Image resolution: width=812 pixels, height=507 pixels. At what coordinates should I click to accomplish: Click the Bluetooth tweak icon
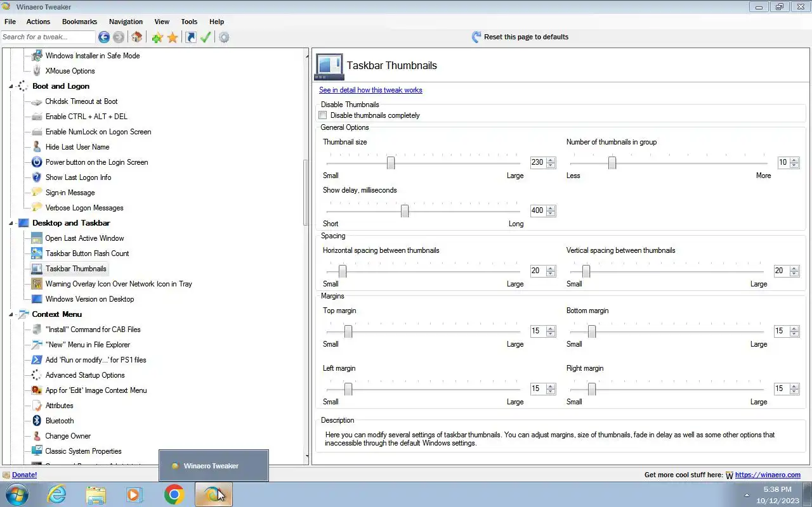pyautogui.click(x=37, y=421)
